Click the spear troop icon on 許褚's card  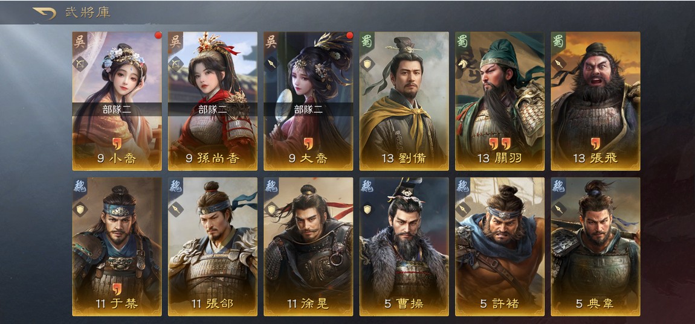463,209
